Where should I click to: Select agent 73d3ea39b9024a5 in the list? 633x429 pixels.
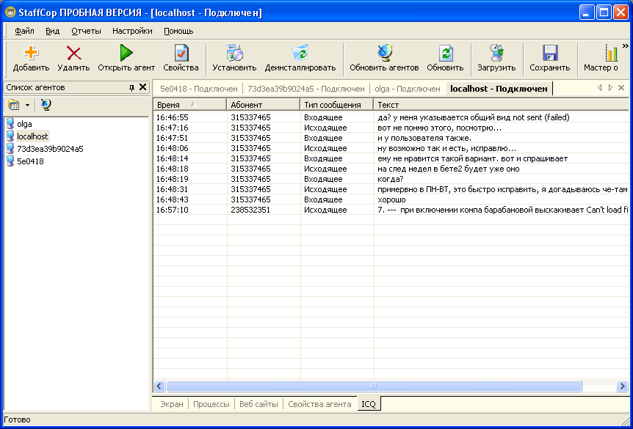50,149
